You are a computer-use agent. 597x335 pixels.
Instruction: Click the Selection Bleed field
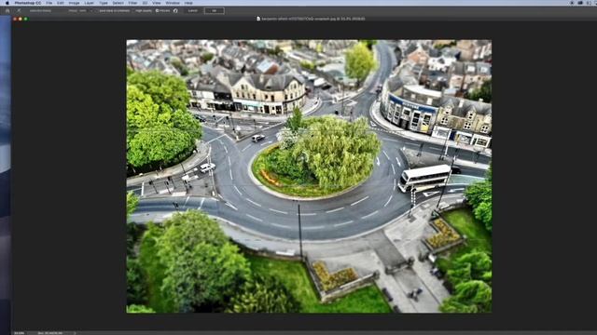(40, 10)
